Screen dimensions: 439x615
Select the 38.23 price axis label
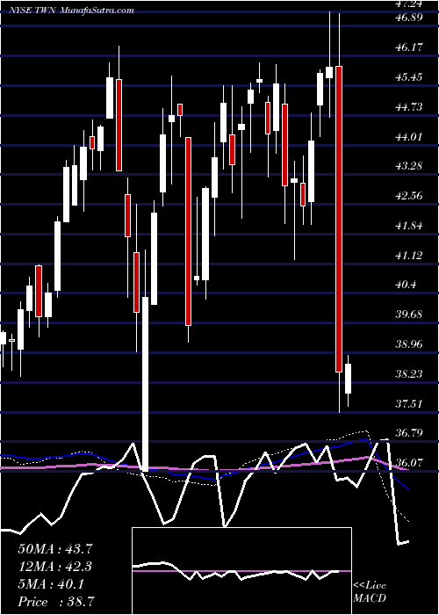point(408,373)
